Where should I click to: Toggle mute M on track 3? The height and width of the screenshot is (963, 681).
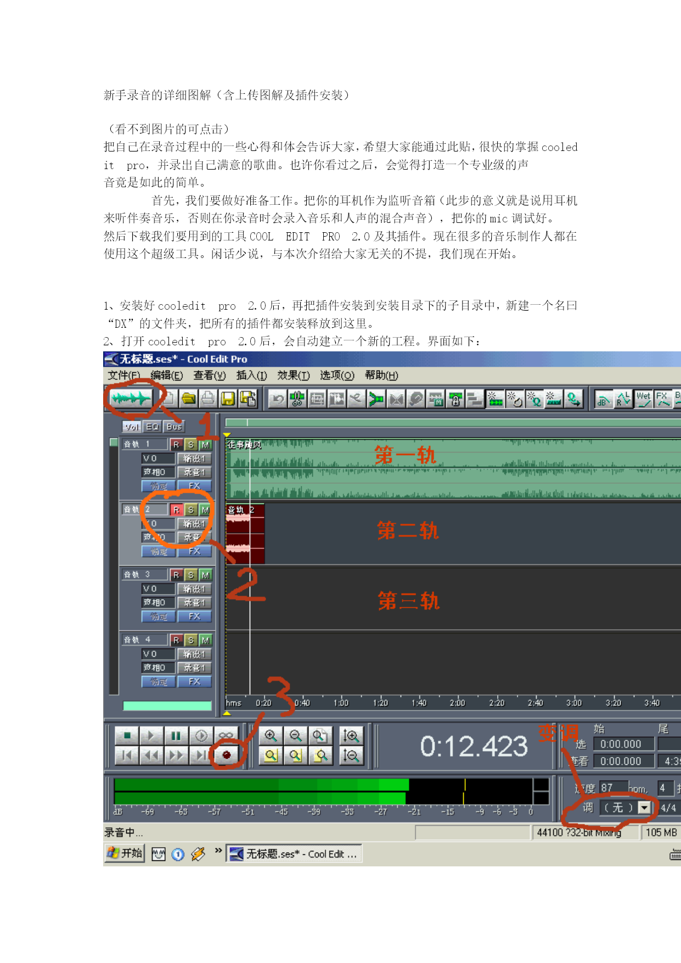coord(205,575)
